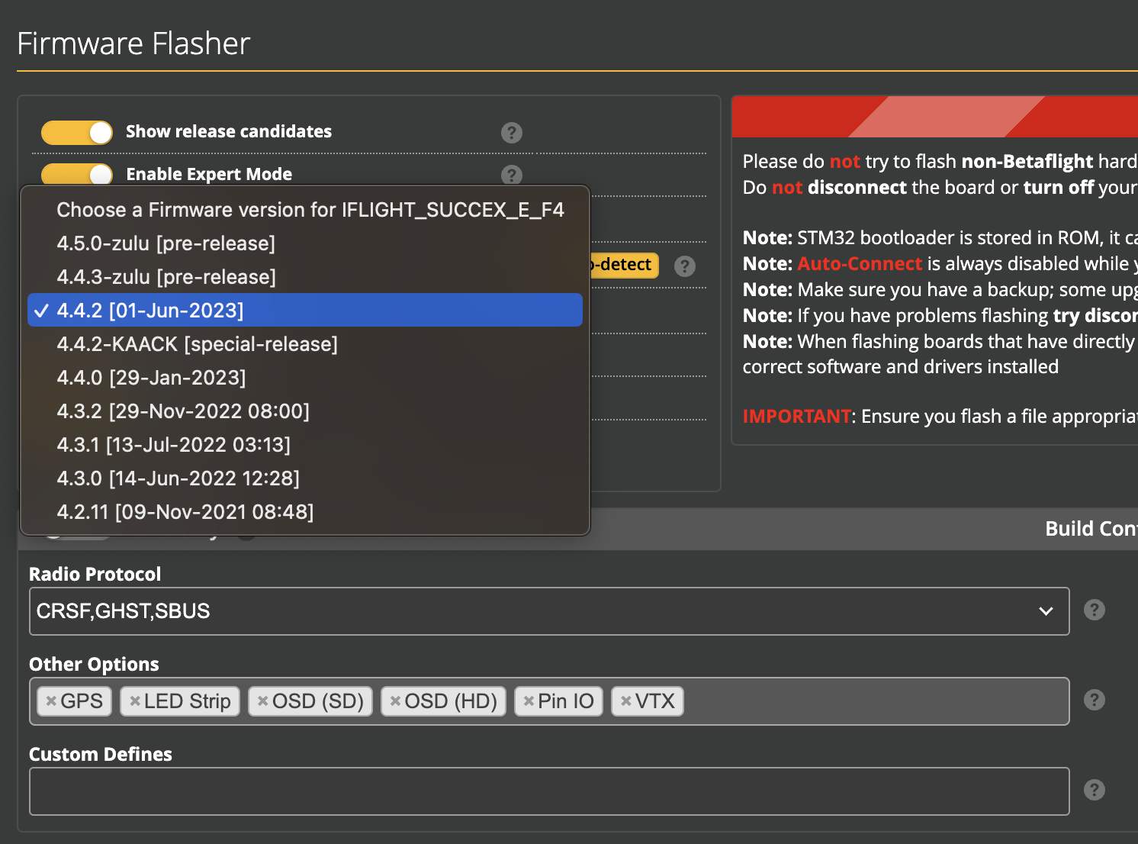Click the Build Configuration section header
This screenshot has height=844, width=1138.
point(1090,528)
